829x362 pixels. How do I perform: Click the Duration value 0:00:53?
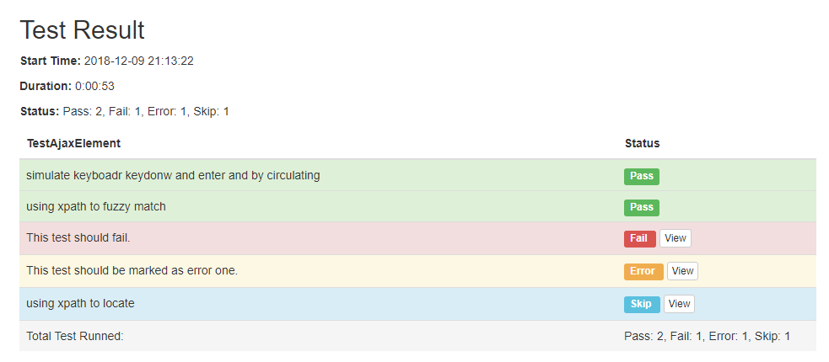[94, 86]
